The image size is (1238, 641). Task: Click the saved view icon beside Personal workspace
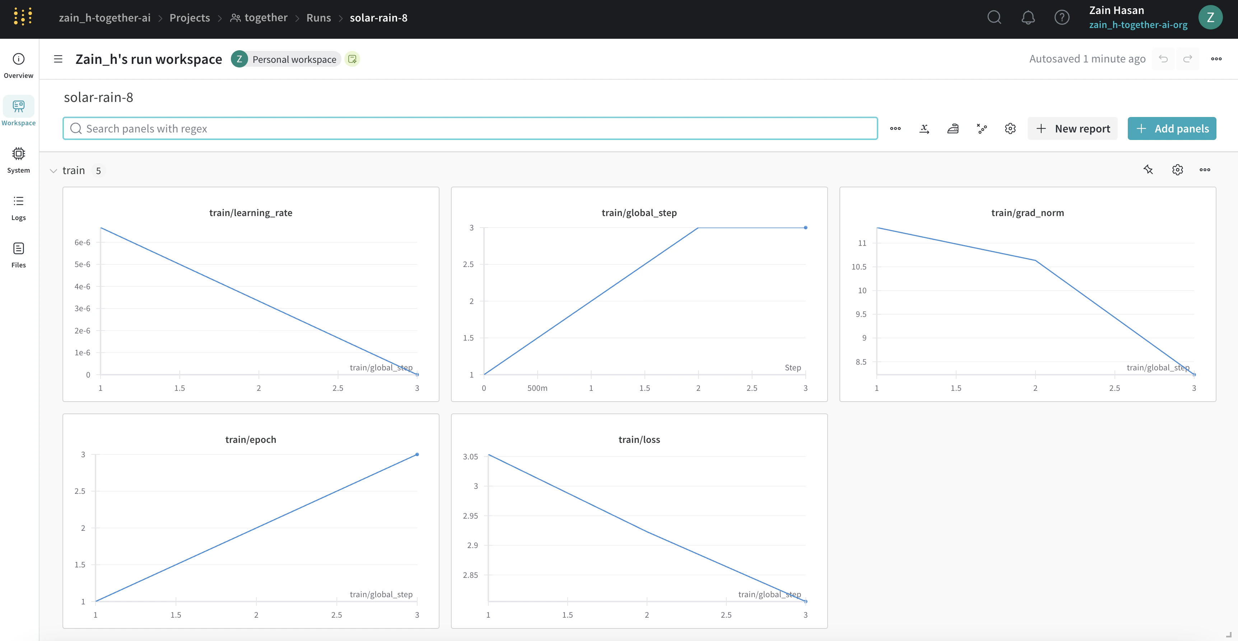click(x=352, y=59)
